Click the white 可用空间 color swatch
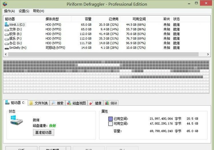This screenshot has width=214, height=150. (x=110, y=123)
